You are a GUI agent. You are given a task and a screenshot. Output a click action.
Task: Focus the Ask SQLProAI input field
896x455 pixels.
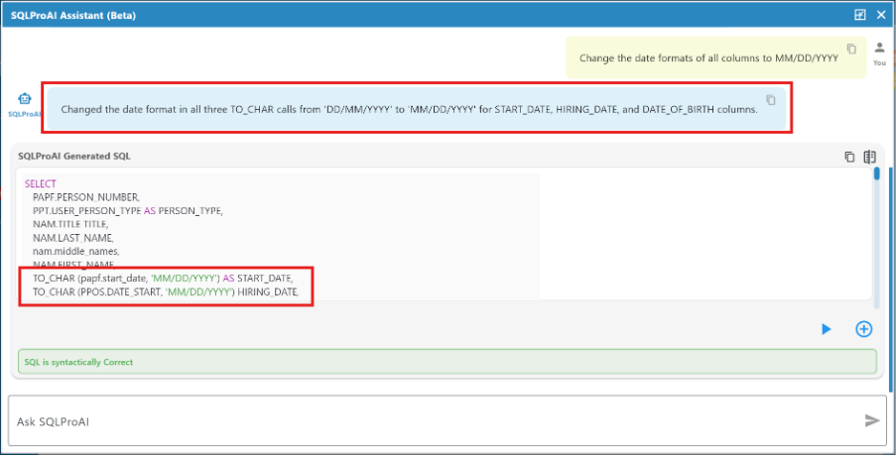click(x=448, y=420)
